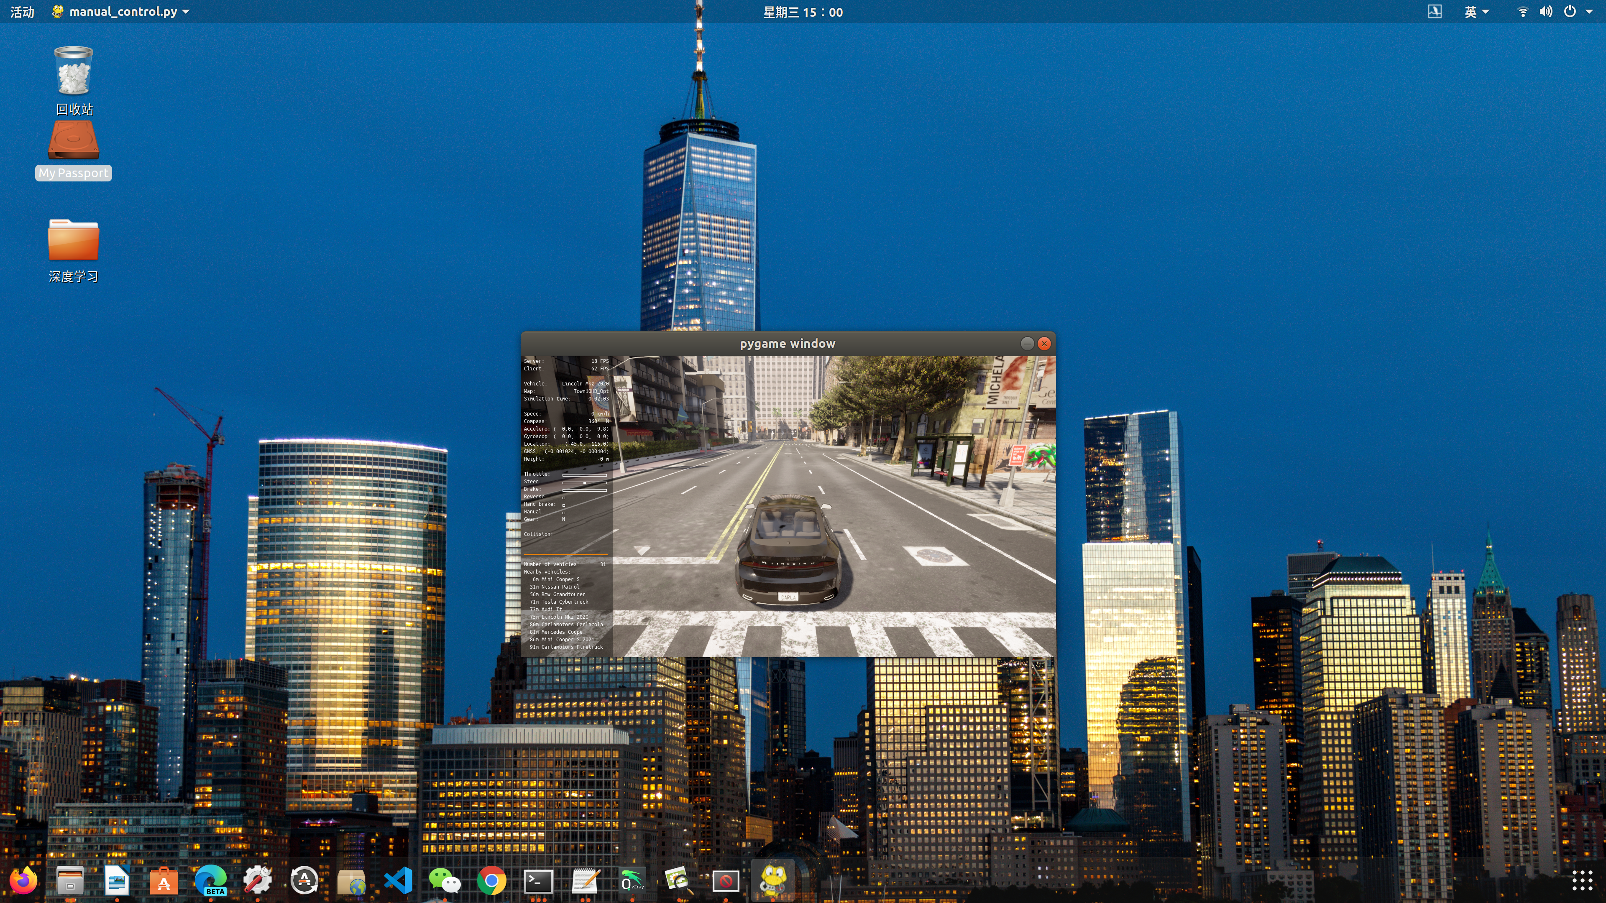Expand the system power menu arrow

click(x=1588, y=12)
